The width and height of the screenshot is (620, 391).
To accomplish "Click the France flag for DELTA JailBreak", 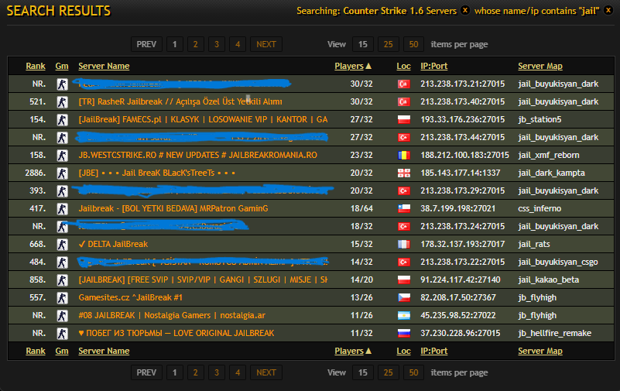I will pos(404,245).
